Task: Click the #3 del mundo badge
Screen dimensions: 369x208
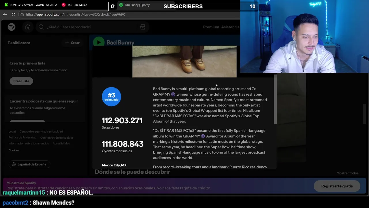Action: point(112,96)
